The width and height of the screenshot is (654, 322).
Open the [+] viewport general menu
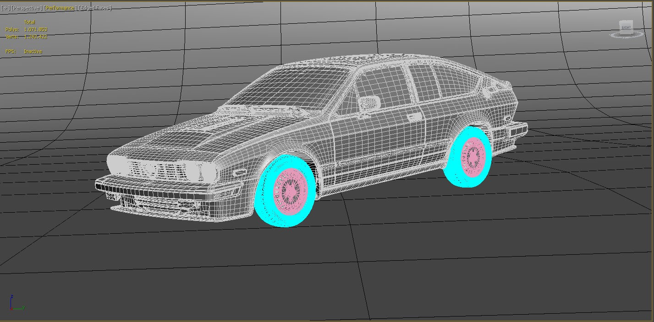pyautogui.click(x=5, y=8)
